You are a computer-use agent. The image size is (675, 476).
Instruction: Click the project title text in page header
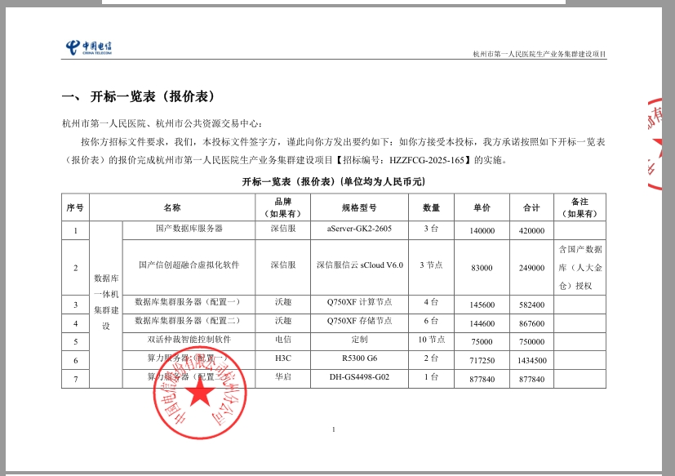(540, 54)
